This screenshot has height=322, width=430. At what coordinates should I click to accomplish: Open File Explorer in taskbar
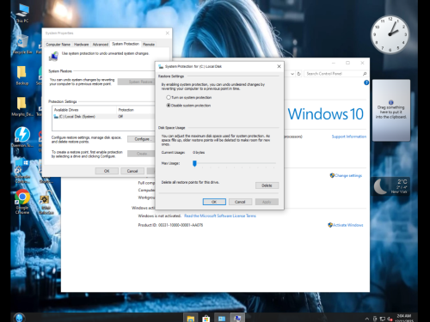pos(191,319)
